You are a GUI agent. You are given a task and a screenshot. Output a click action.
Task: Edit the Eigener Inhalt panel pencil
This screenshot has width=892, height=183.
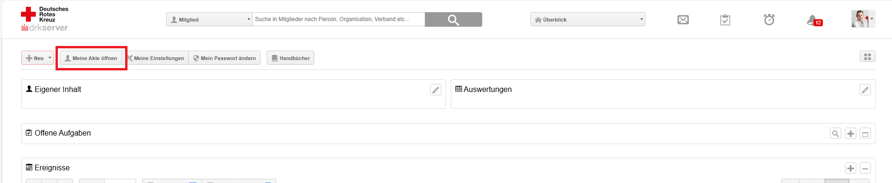(436, 90)
